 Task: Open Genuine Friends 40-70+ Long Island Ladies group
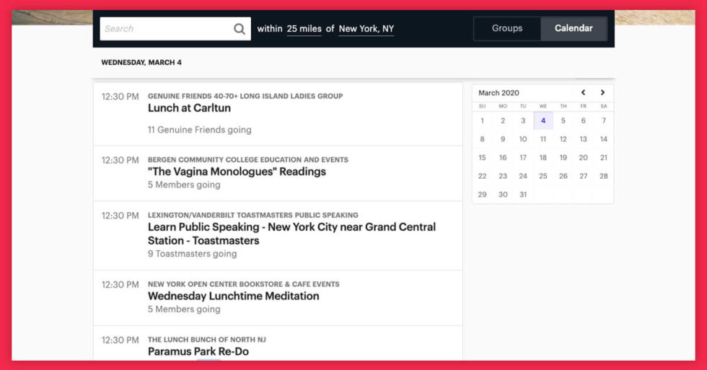(x=245, y=96)
